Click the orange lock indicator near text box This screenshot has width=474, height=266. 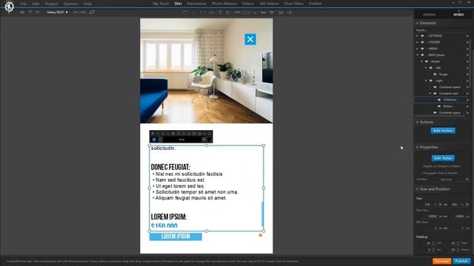pyautogui.click(x=260, y=235)
